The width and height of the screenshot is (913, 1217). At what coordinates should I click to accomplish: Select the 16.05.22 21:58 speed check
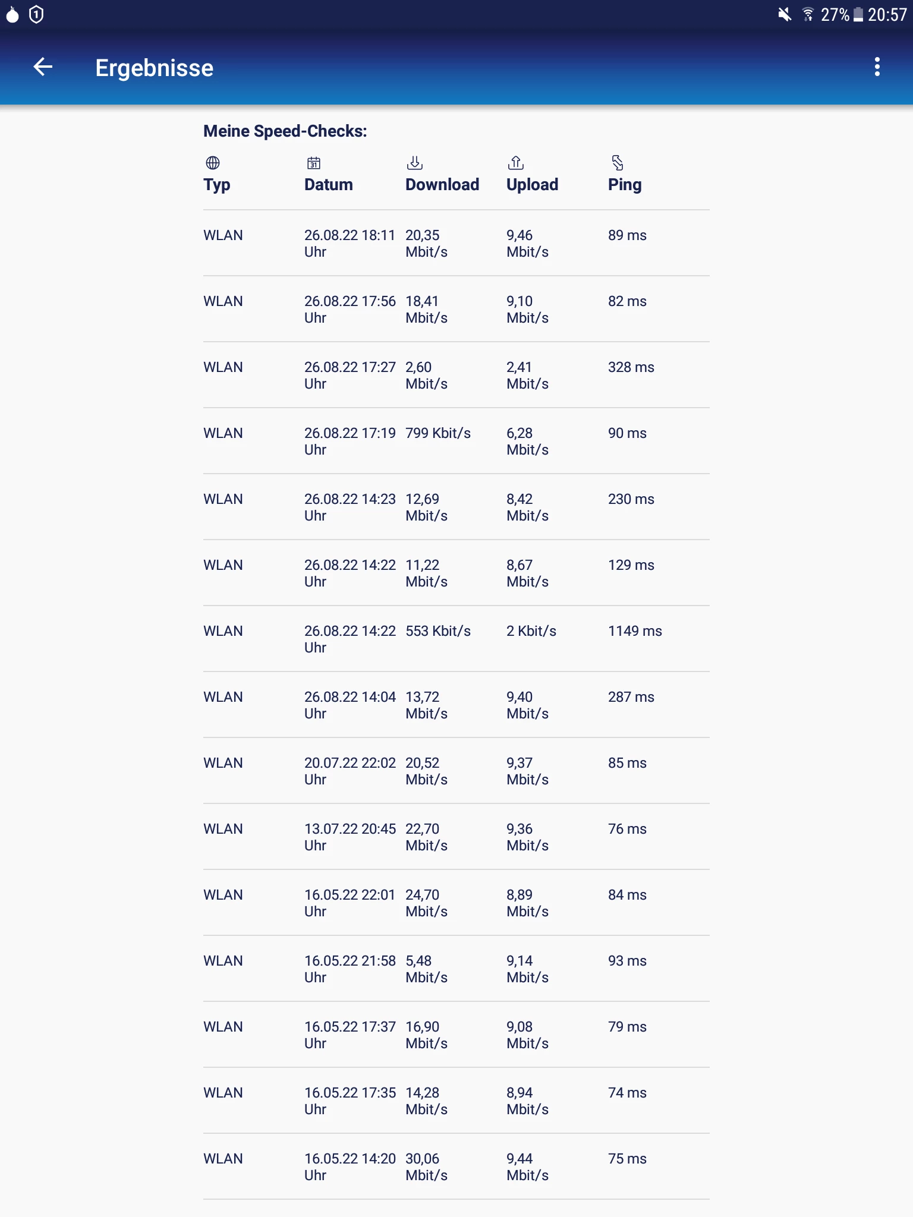456,969
